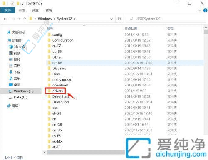This screenshot has width=208, height=160.
Task: Open the blue Help icon
Action: 205,10
